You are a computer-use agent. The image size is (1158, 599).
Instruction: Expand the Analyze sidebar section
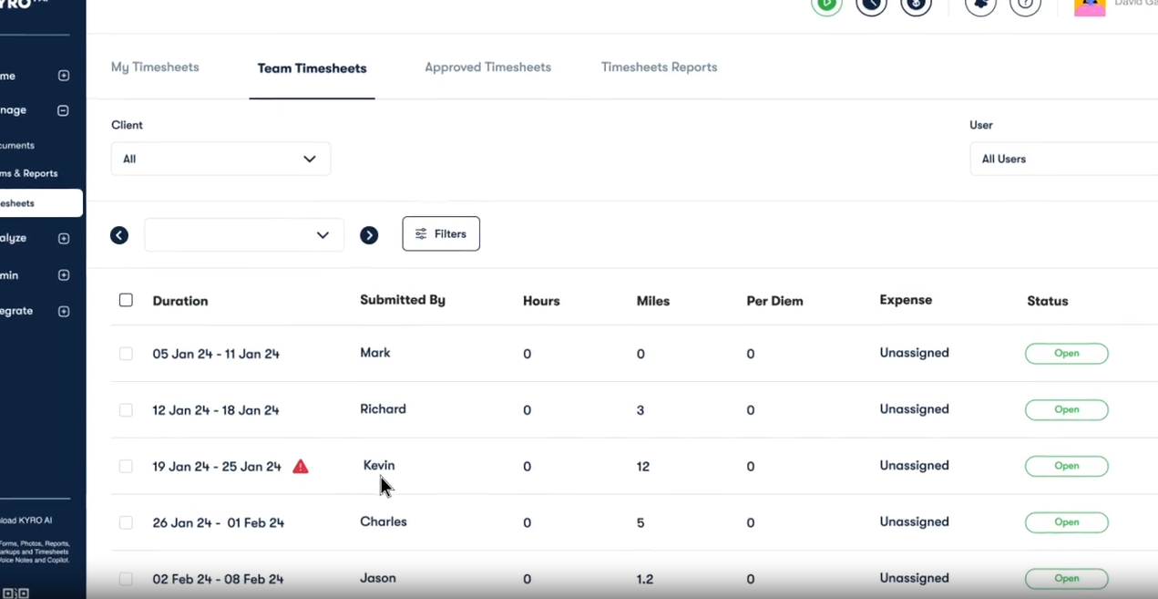point(64,239)
